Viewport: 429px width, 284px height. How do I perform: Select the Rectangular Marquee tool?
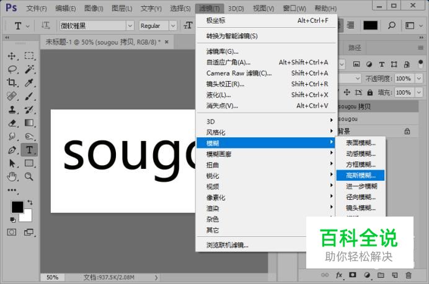tap(29, 56)
